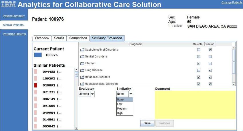
Task: Open the Patient Summary link
Action: pyautogui.click(x=14, y=16)
